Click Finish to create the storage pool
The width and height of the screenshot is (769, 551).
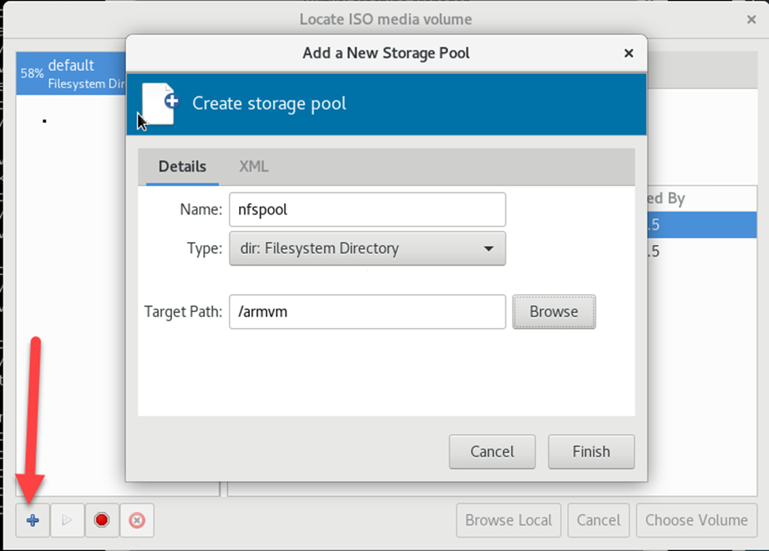[x=591, y=452]
